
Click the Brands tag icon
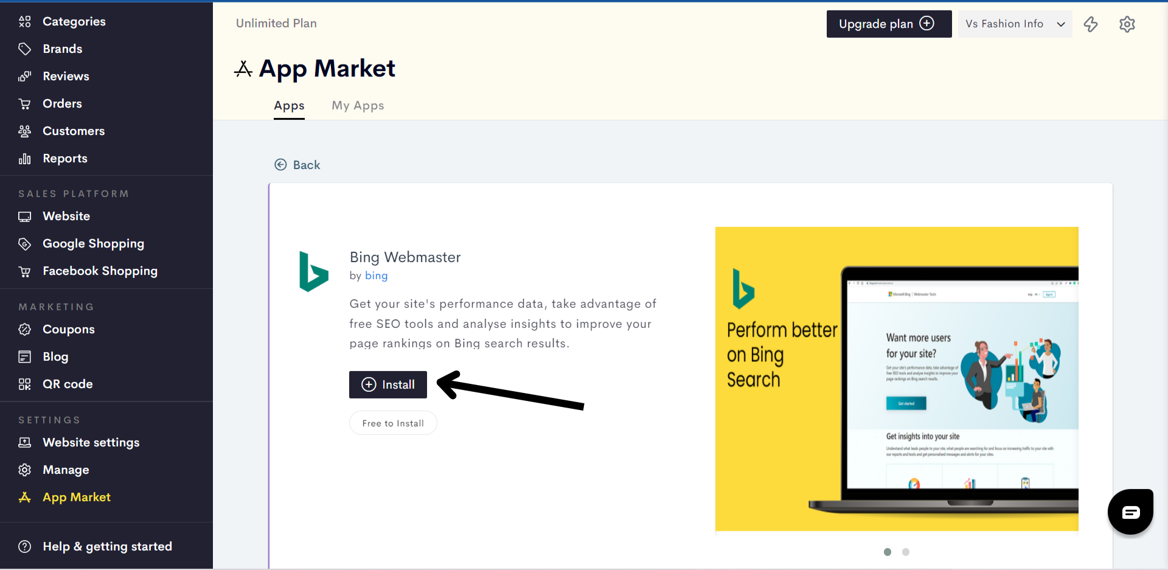coord(24,49)
